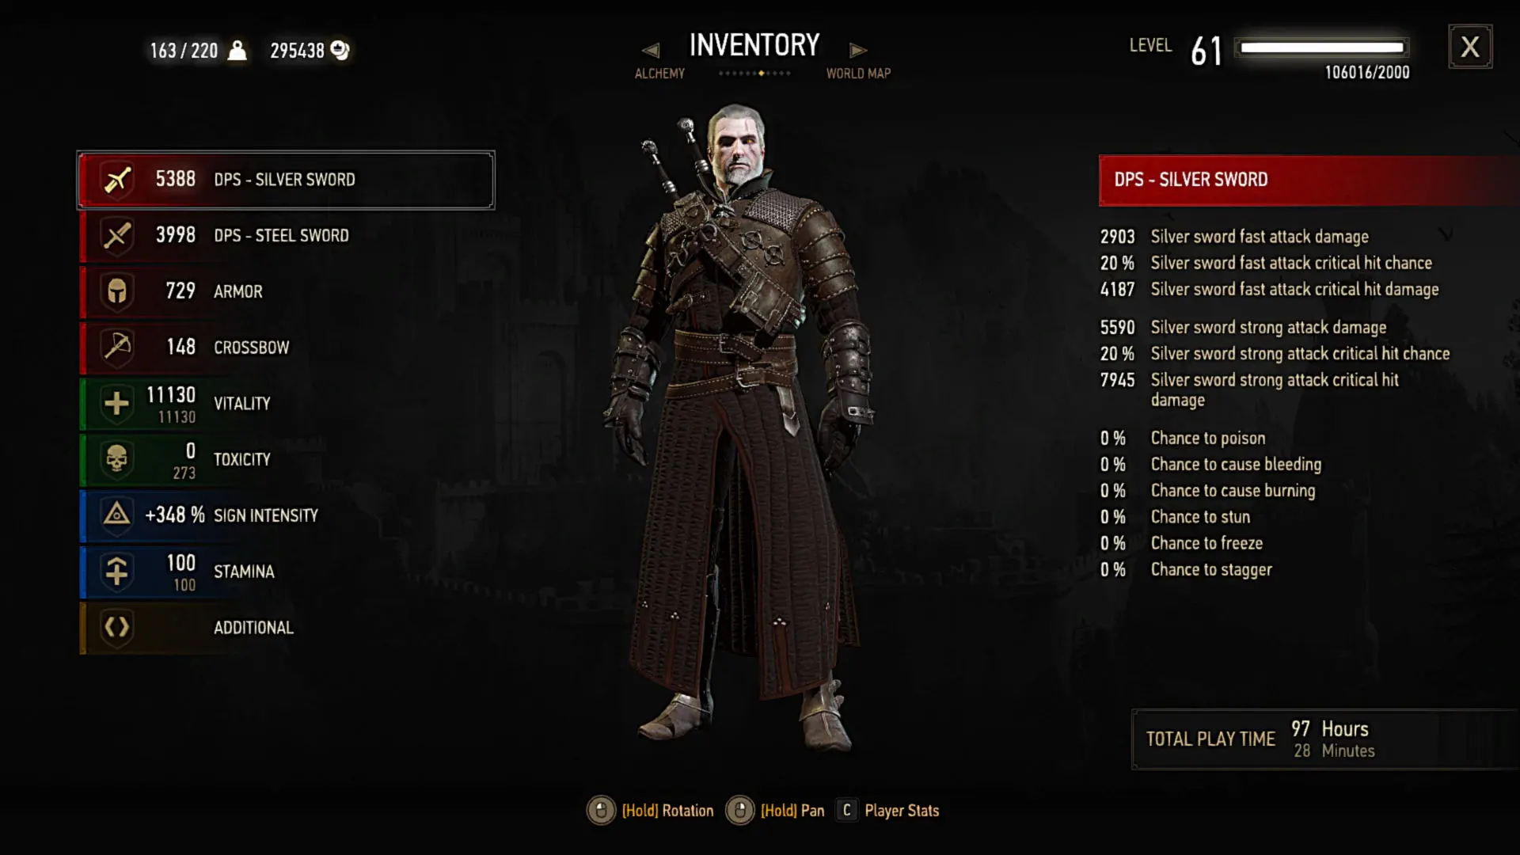1520x855 pixels.
Task: Click the level experience progress bar
Action: [1321, 47]
